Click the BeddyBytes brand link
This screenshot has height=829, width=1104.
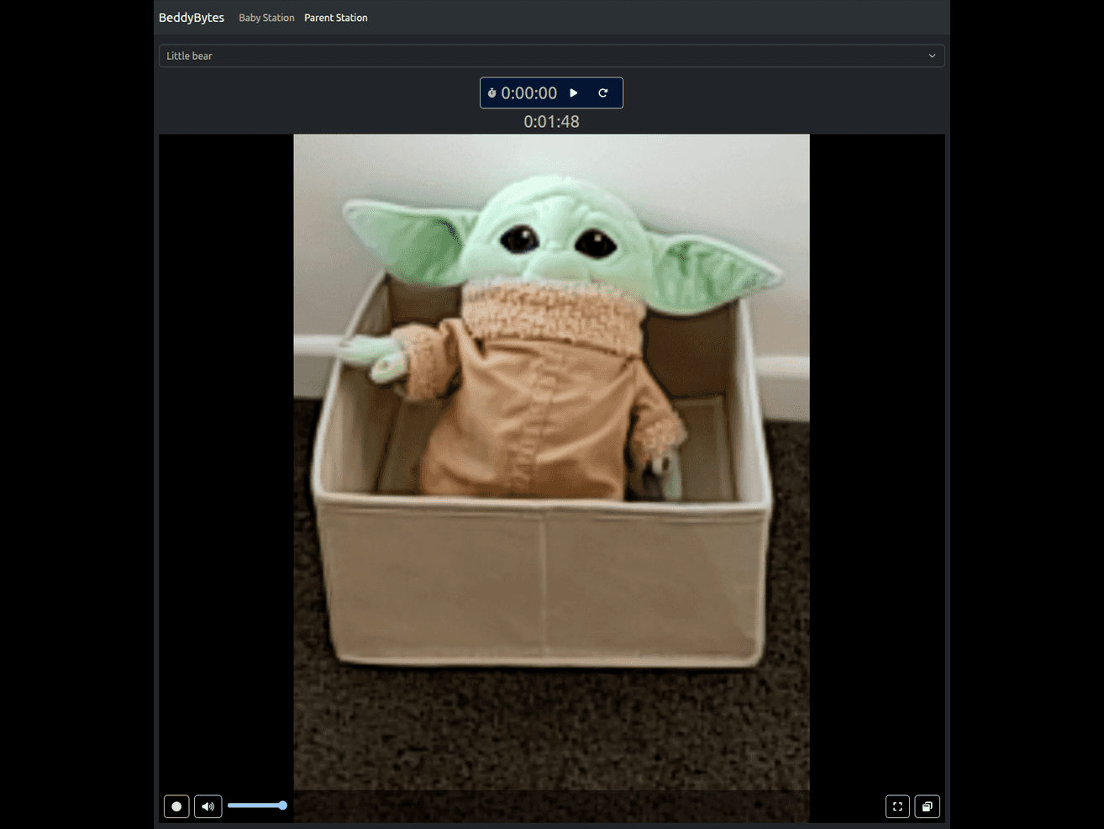[191, 17]
